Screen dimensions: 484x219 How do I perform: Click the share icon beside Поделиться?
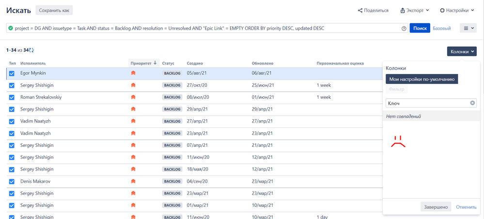[x=360, y=11]
